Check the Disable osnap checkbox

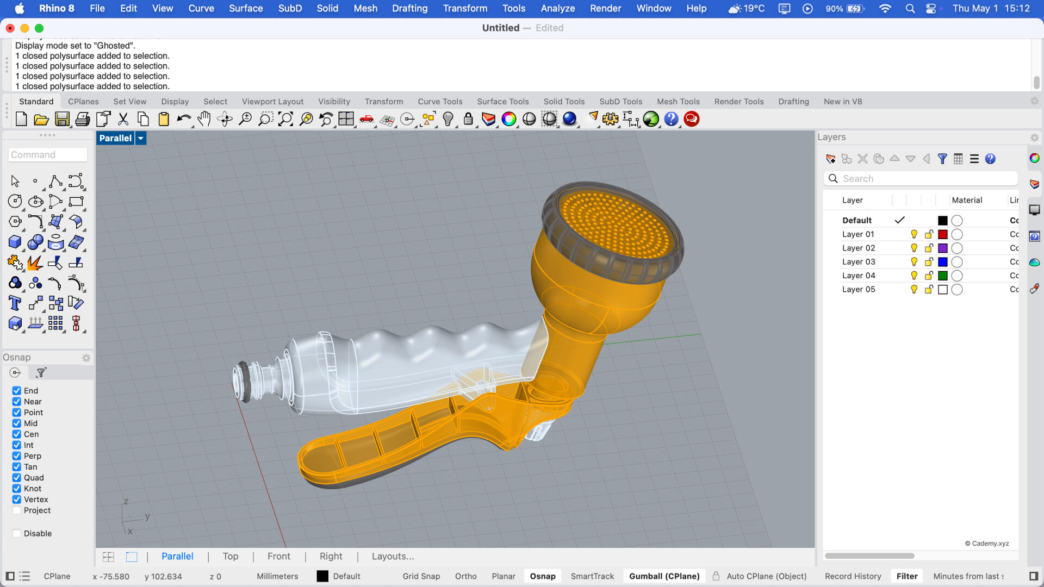[x=17, y=534]
